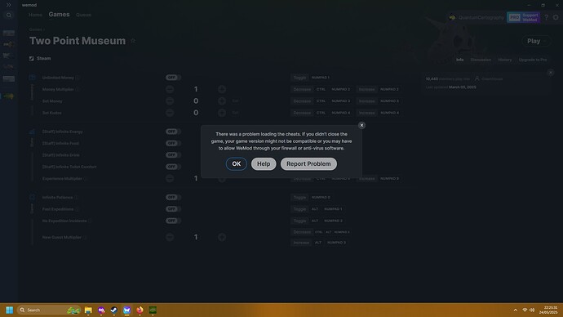The image size is (563, 317).
Task: Click Set button for Set Kudos
Action: pos(235,113)
